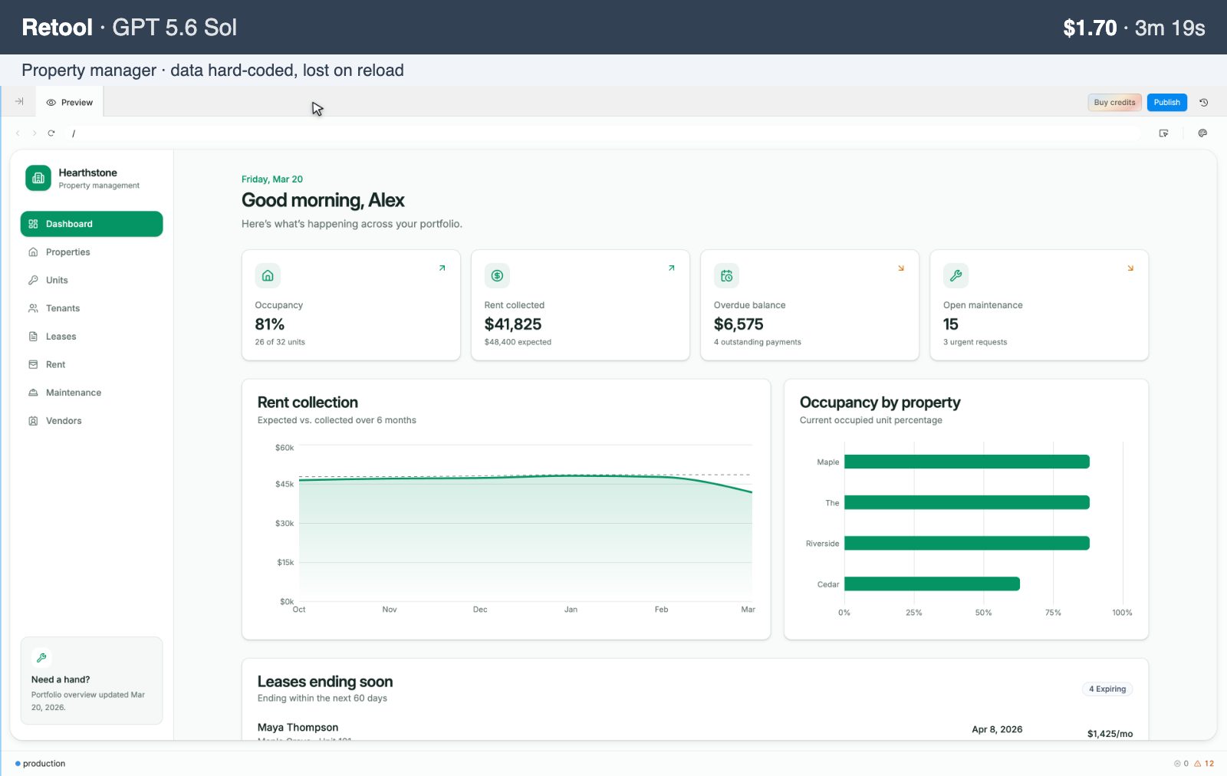Image resolution: width=1227 pixels, height=776 pixels.
Task: Click the Apr 8, 2026 lease date
Action: coord(997,729)
